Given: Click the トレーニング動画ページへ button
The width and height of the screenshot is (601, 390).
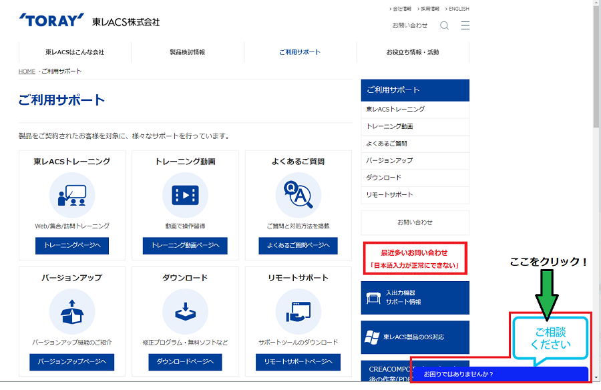Looking at the screenshot, I should tap(185, 246).
